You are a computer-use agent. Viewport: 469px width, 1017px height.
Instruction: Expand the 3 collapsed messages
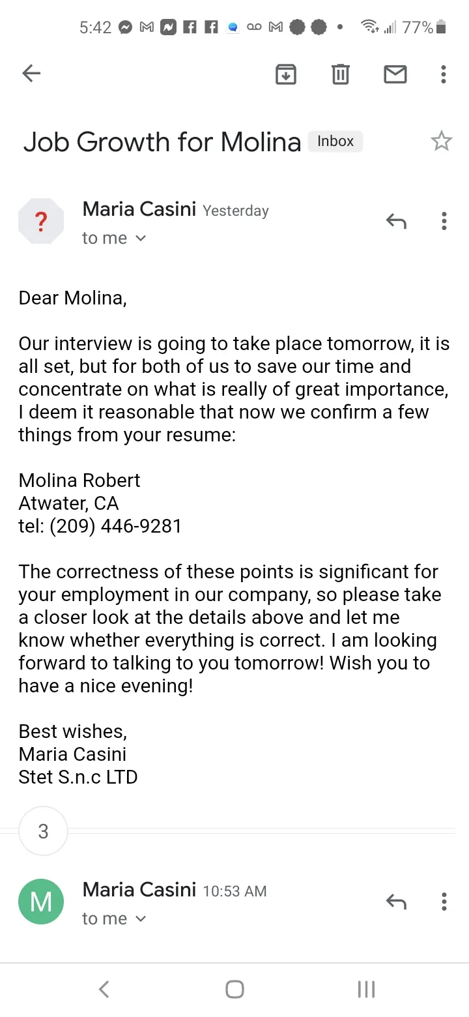pyautogui.click(x=43, y=831)
